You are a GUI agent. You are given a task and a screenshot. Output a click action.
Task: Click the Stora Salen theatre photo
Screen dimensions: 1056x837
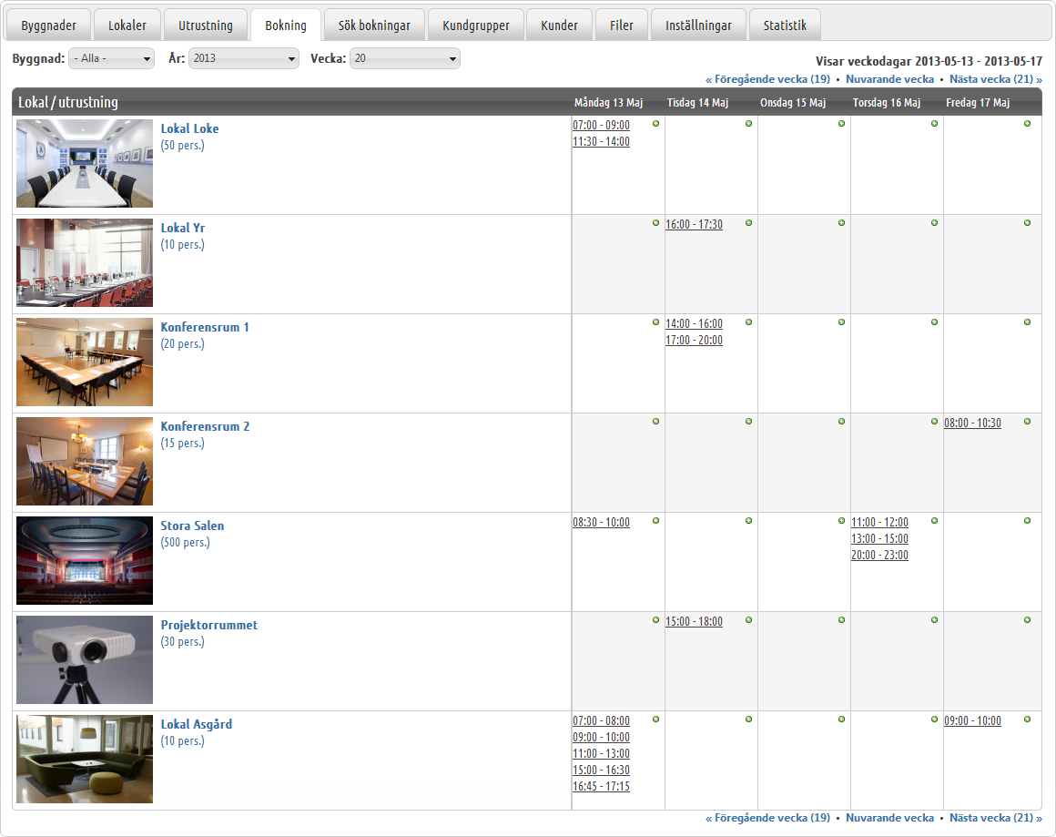pos(85,561)
